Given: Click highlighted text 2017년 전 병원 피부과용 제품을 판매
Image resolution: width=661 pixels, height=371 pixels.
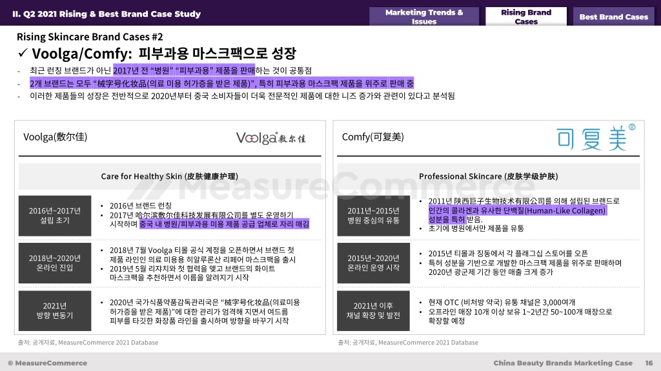Looking at the screenshot, I should [x=184, y=70].
